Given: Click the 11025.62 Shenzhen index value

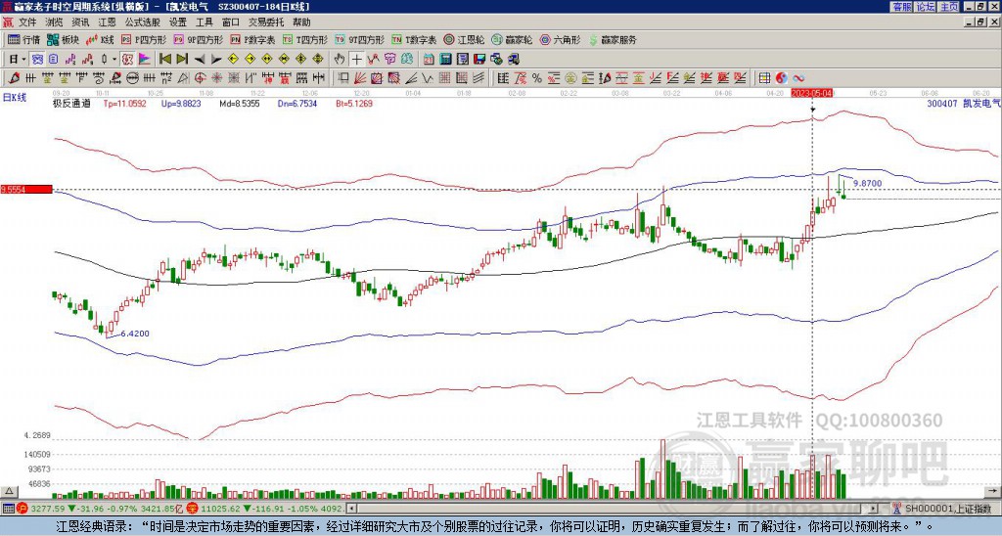Looking at the screenshot, I should 218,509.
